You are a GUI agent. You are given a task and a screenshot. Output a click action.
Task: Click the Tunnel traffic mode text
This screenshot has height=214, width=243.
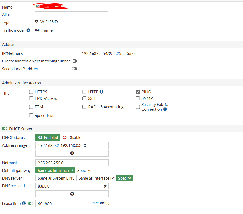pyautogui.click(x=48, y=30)
